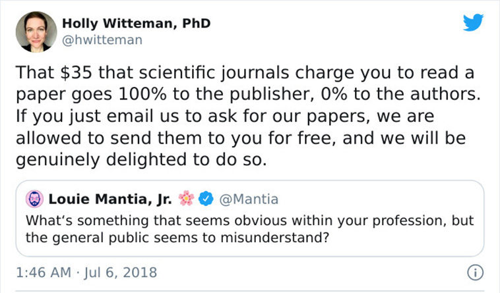Open the 1:46 AM timestamp
Viewport: 500px width, 293px height.
[x=44, y=273]
